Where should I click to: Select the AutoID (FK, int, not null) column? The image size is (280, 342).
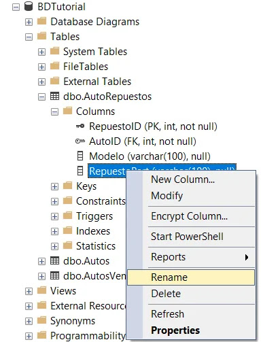click(143, 141)
